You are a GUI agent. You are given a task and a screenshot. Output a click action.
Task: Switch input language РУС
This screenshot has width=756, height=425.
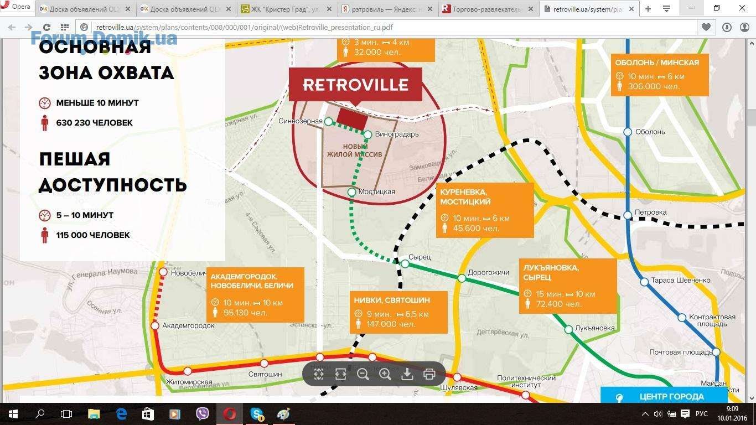701,414
